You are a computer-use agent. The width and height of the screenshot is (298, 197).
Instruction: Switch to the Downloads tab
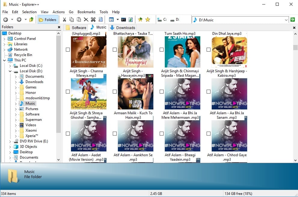tap(123, 28)
